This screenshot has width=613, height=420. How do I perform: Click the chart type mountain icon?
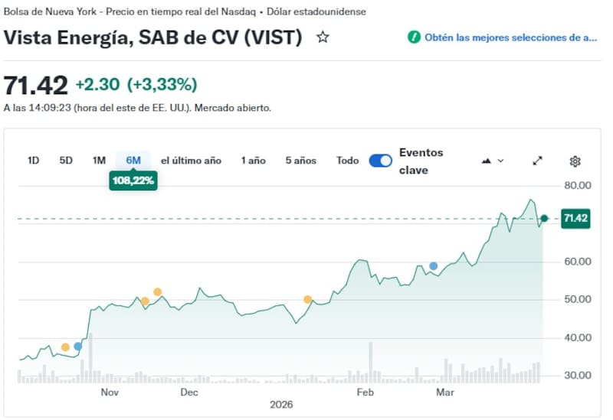point(487,161)
